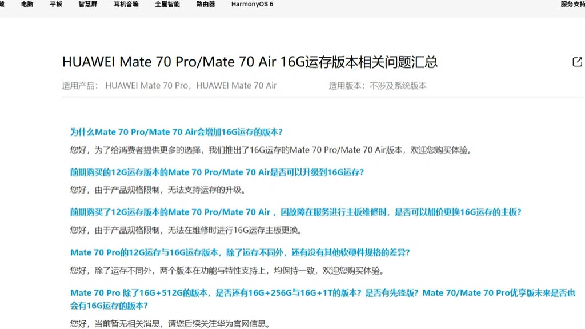Screen dimensions: 585x329
Task: Open the 电脑 navigation menu item
Action: (27, 4)
